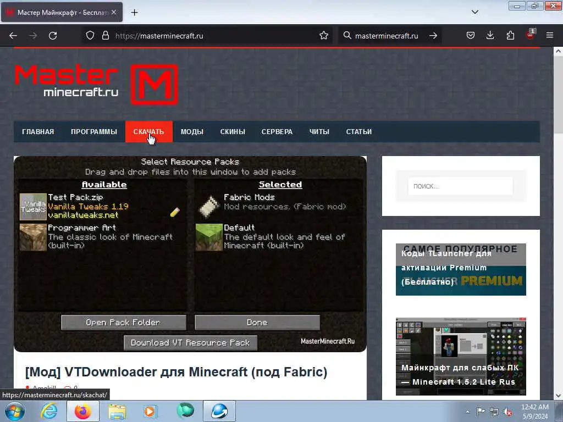The height and width of the screenshot is (422, 563).
Task: Show hidden tray icons arrow
Action: click(x=467, y=412)
